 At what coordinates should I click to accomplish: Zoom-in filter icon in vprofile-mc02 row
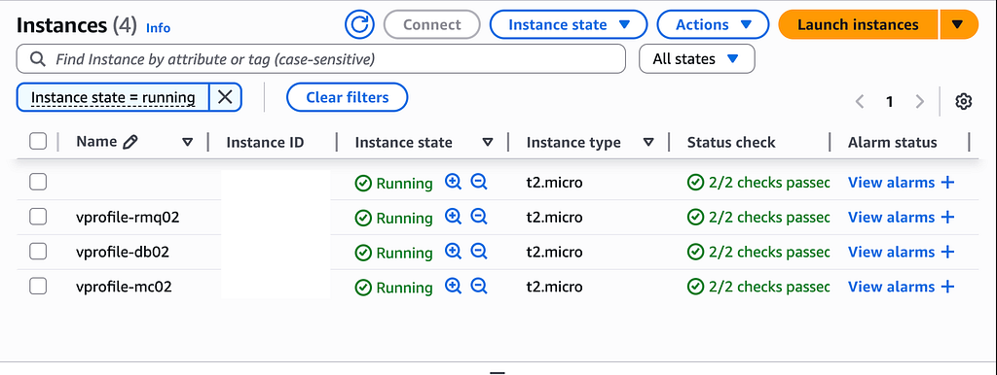pos(453,287)
